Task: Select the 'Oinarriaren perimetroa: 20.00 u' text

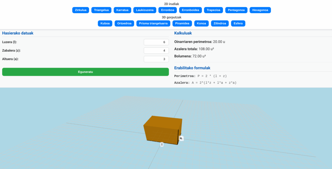Action: point(199,42)
